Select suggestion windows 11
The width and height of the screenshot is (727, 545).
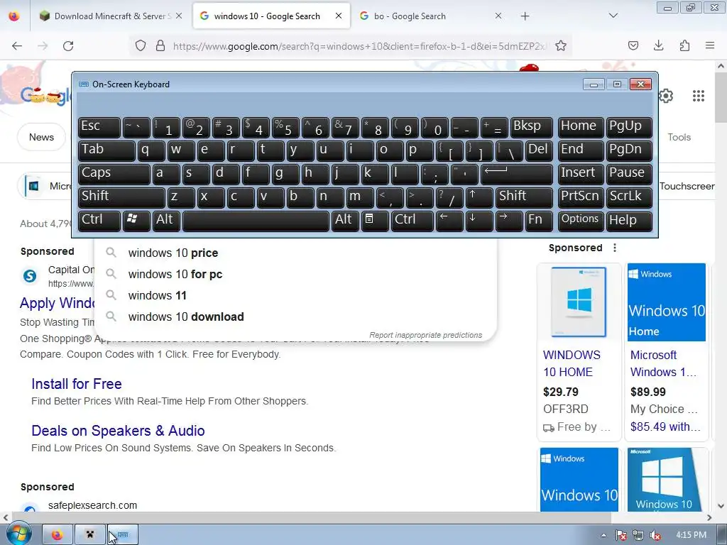coord(295,296)
